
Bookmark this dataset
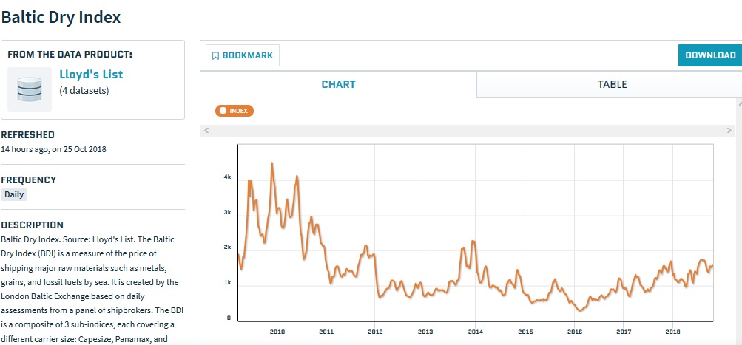click(242, 55)
